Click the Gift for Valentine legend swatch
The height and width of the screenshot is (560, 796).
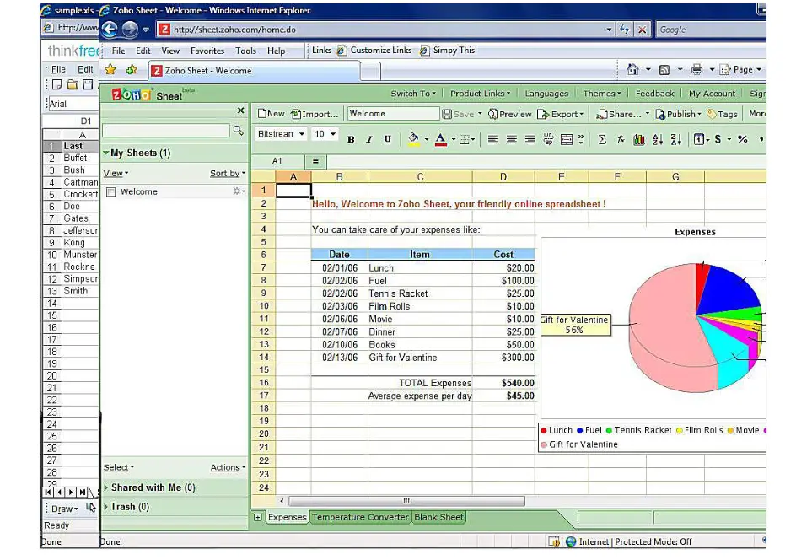tap(544, 444)
